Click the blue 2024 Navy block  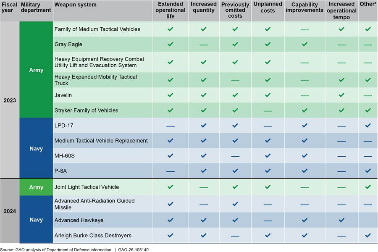click(x=36, y=219)
